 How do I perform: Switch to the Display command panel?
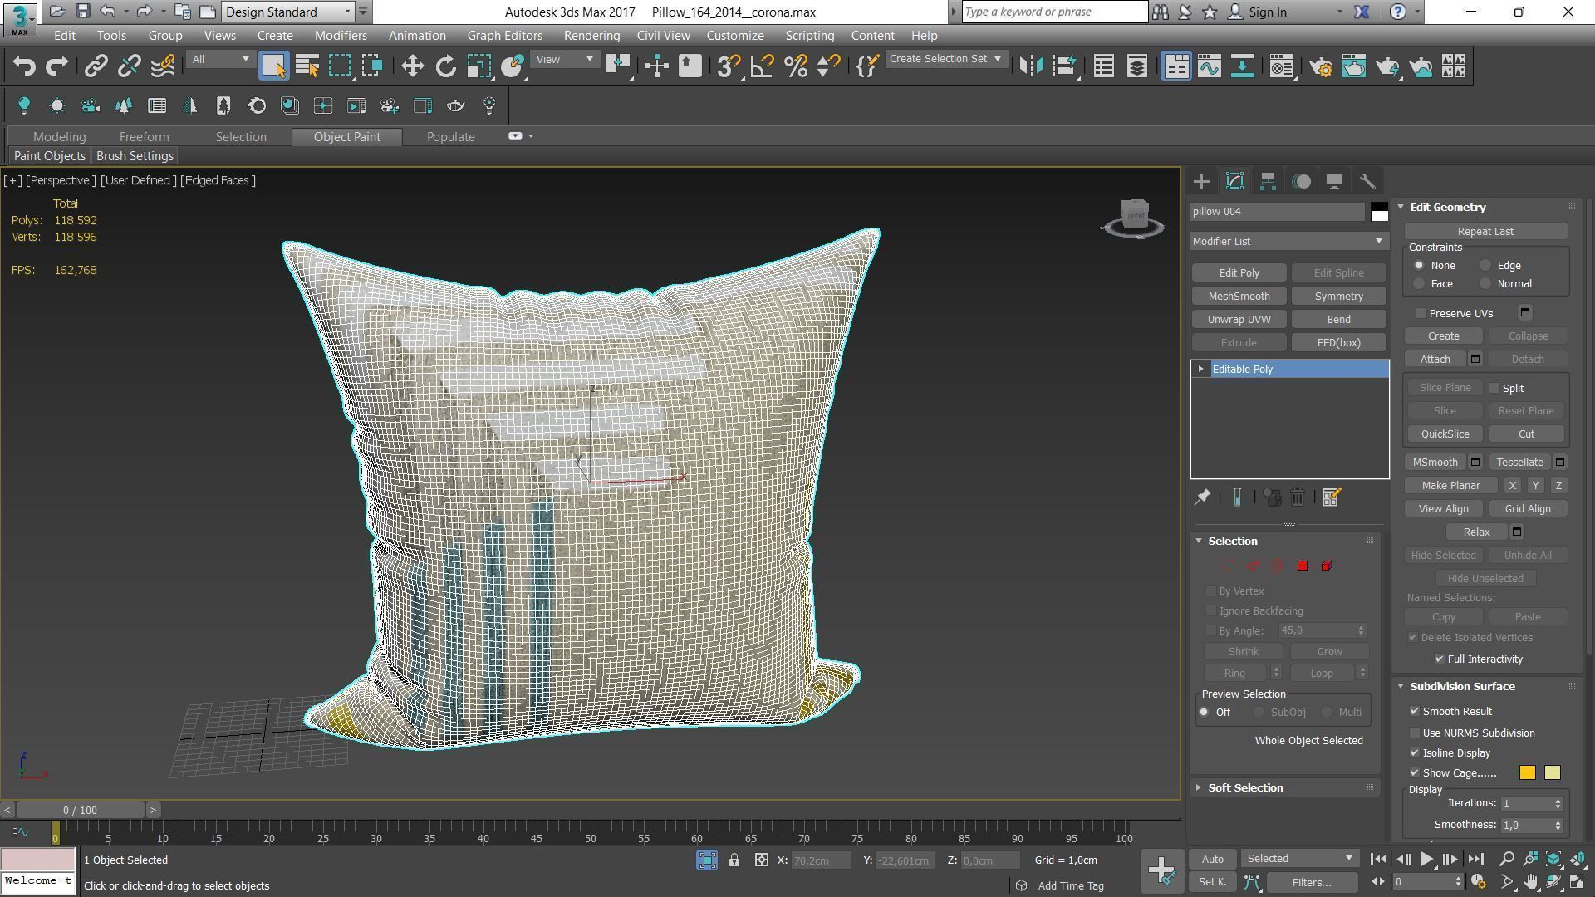[1334, 181]
